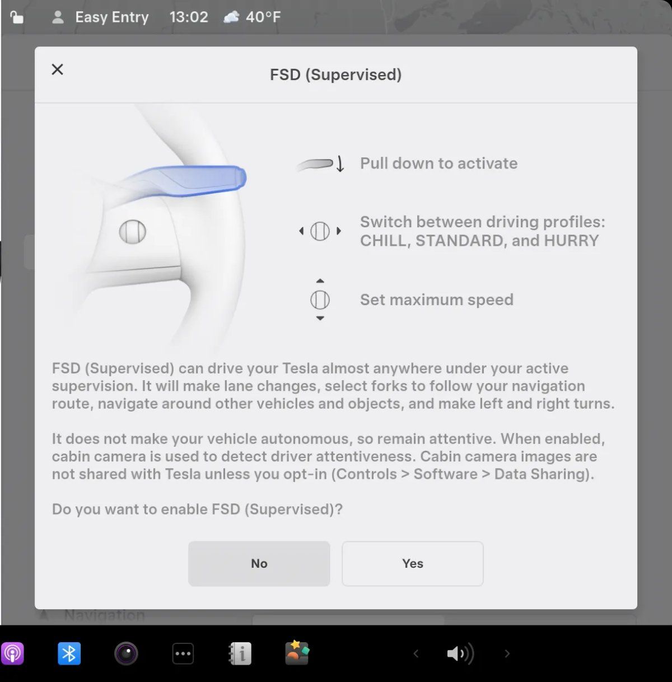The height and width of the screenshot is (682, 672).
Task: Raise volume with the right chevron
Action: 507,653
